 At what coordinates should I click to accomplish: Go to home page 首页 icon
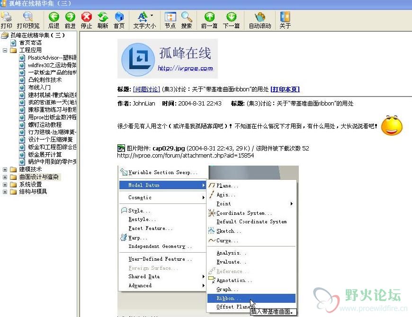(119, 17)
